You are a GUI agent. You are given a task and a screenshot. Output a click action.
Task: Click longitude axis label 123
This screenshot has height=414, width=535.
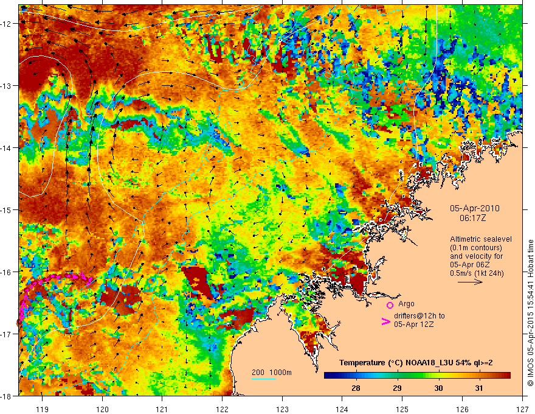pos(282,409)
